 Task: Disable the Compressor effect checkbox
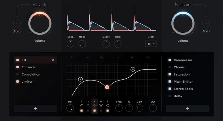(x=170, y=60)
